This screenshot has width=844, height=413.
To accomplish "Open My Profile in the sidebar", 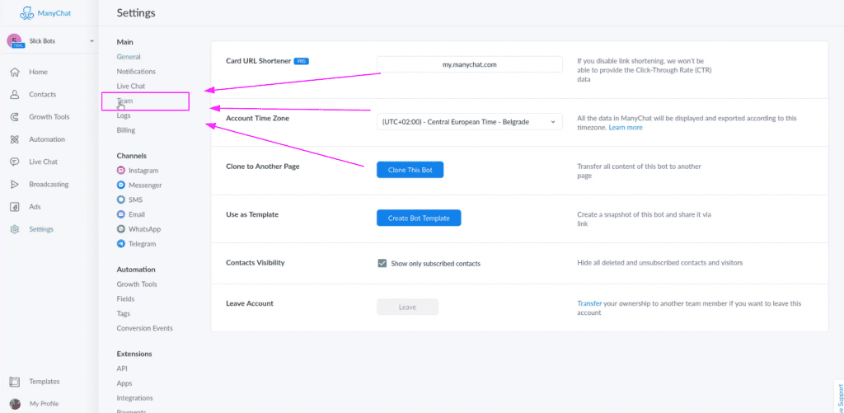I will pyautogui.click(x=44, y=404).
